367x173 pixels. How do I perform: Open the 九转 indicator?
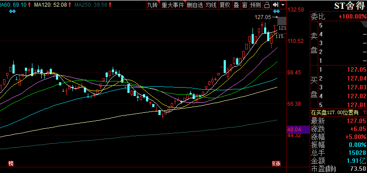[x=153, y=5]
